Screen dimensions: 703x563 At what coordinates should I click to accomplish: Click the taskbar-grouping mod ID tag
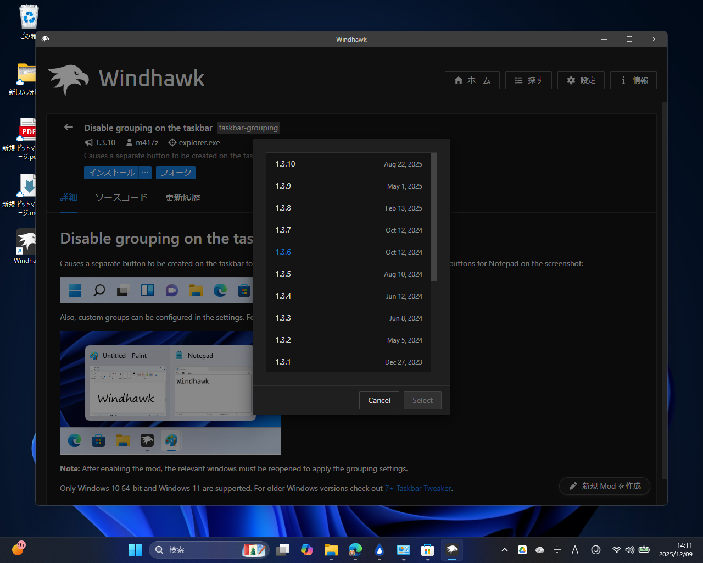(x=248, y=128)
